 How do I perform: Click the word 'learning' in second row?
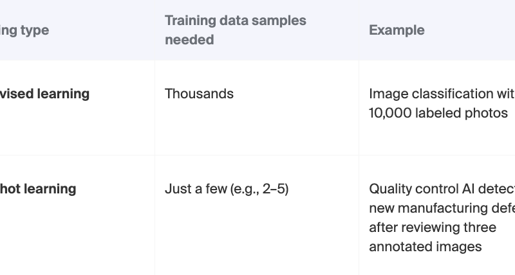pos(50,189)
